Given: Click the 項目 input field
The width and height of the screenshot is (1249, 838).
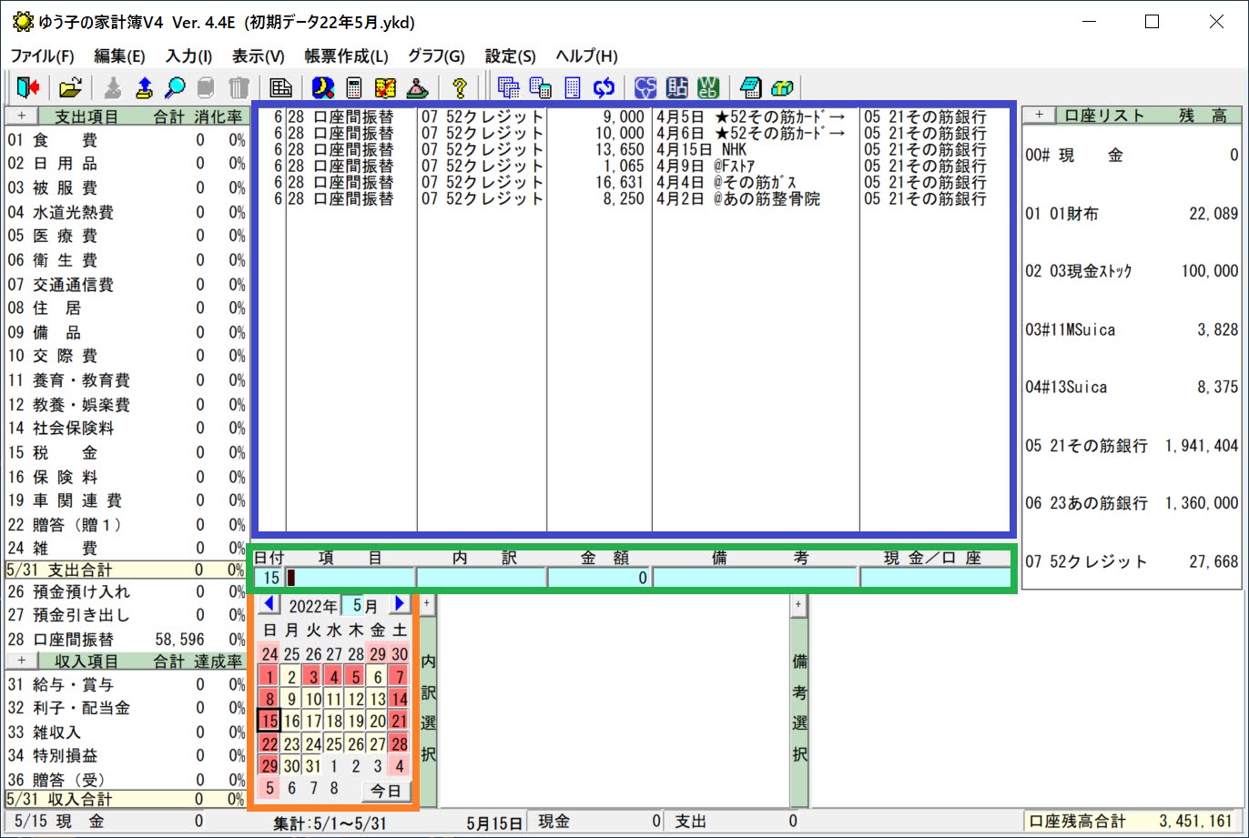Looking at the screenshot, I should tap(350, 577).
